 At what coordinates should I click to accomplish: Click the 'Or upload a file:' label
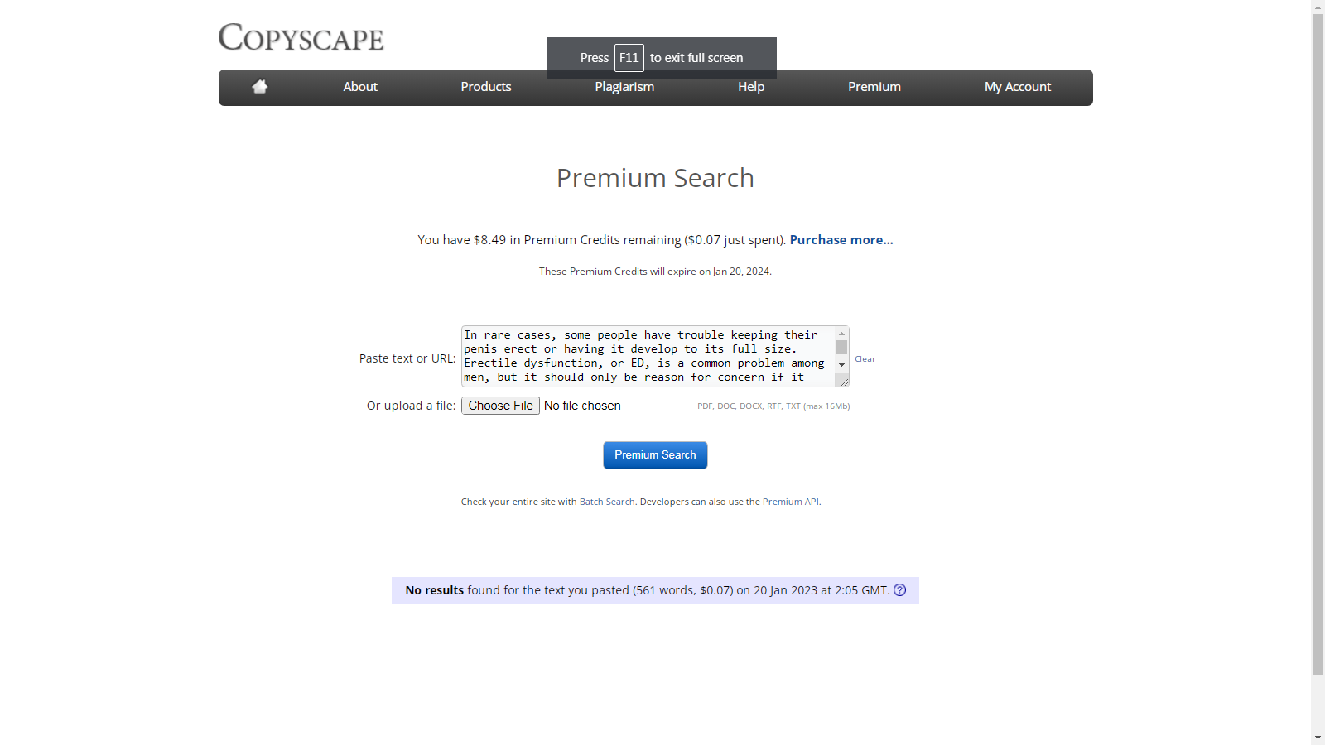coord(412,406)
